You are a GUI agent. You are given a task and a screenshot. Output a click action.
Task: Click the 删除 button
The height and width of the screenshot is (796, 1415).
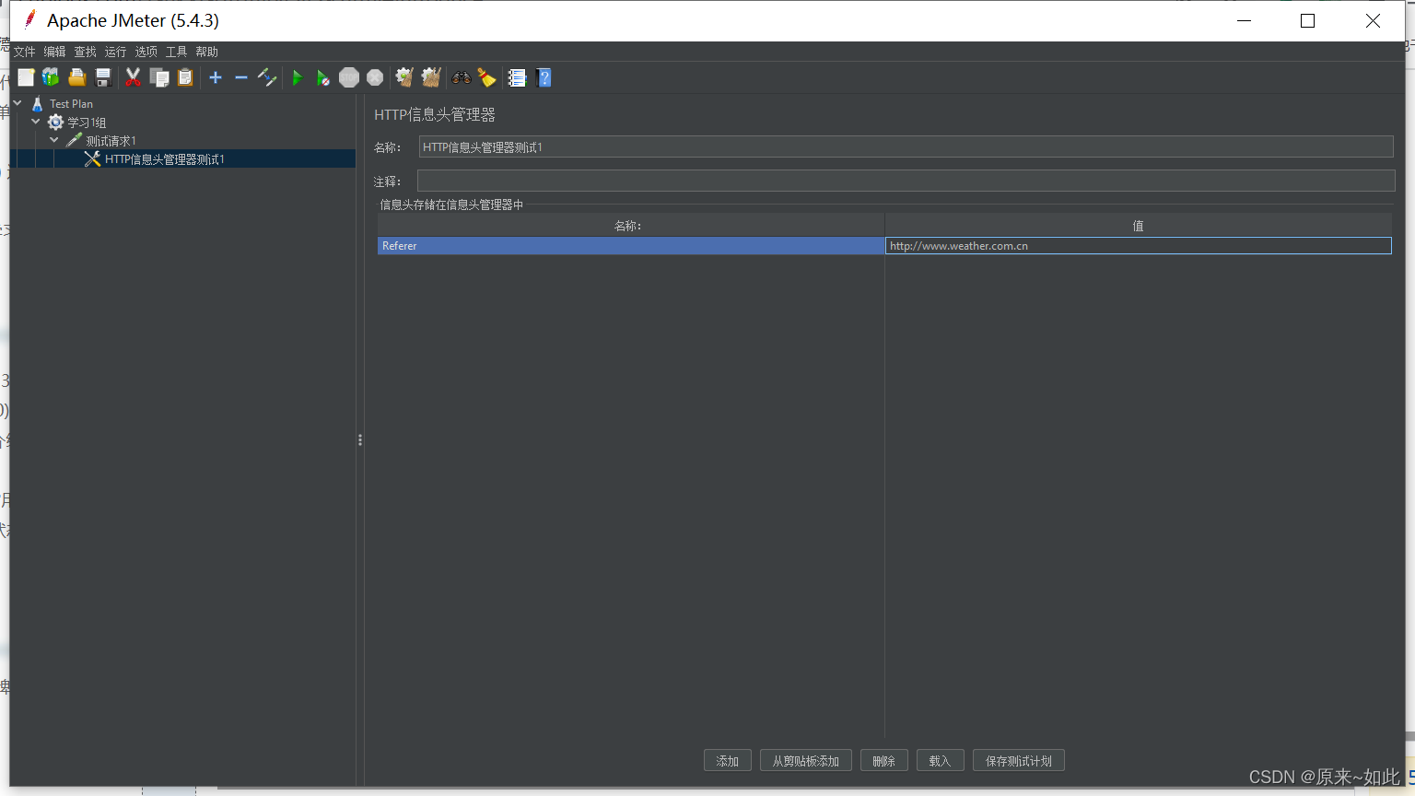884,761
